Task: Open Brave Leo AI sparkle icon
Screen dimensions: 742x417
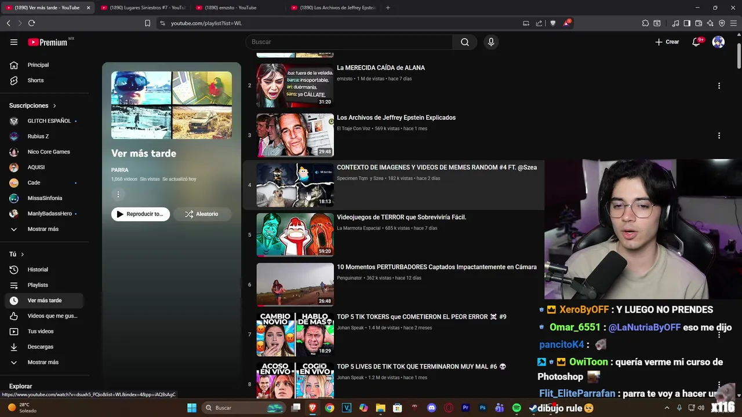Action: pos(710,23)
